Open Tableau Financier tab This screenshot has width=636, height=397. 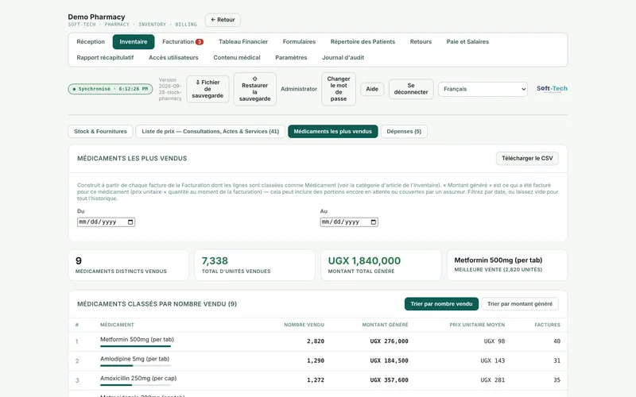tap(243, 42)
